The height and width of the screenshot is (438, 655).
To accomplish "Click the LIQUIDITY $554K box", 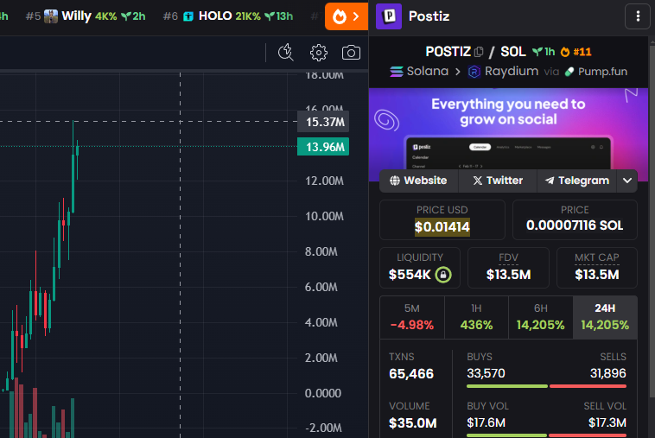I will pos(420,268).
